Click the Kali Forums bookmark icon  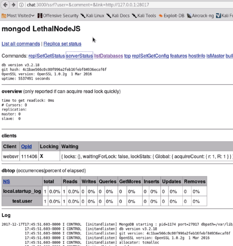[218, 16]
